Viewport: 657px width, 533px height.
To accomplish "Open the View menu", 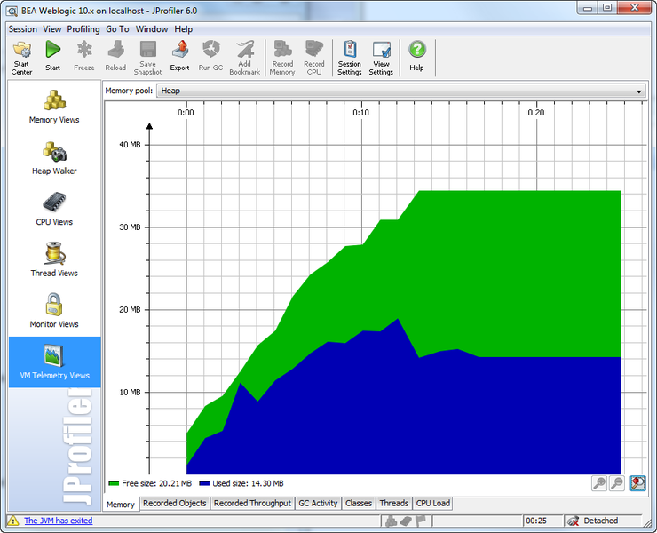I will click(52, 29).
